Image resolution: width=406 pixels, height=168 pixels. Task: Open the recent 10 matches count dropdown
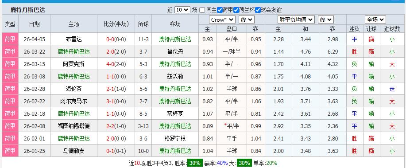coord(182,10)
